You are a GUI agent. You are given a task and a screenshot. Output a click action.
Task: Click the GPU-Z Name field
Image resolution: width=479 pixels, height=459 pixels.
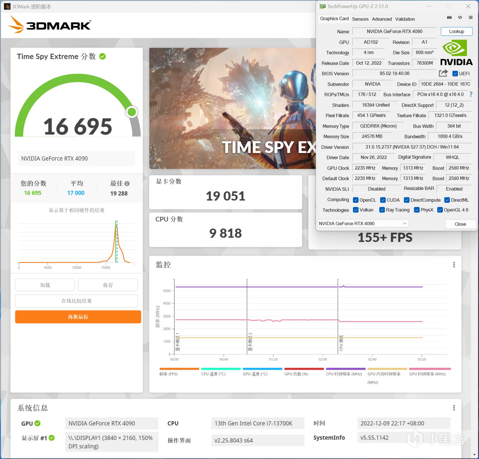(x=394, y=31)
